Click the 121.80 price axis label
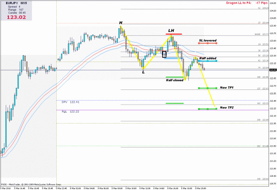277x190 pixels. pos(273,131)
